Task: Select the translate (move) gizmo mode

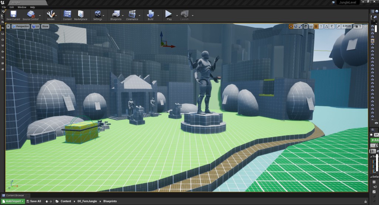Action: (291, 26)
